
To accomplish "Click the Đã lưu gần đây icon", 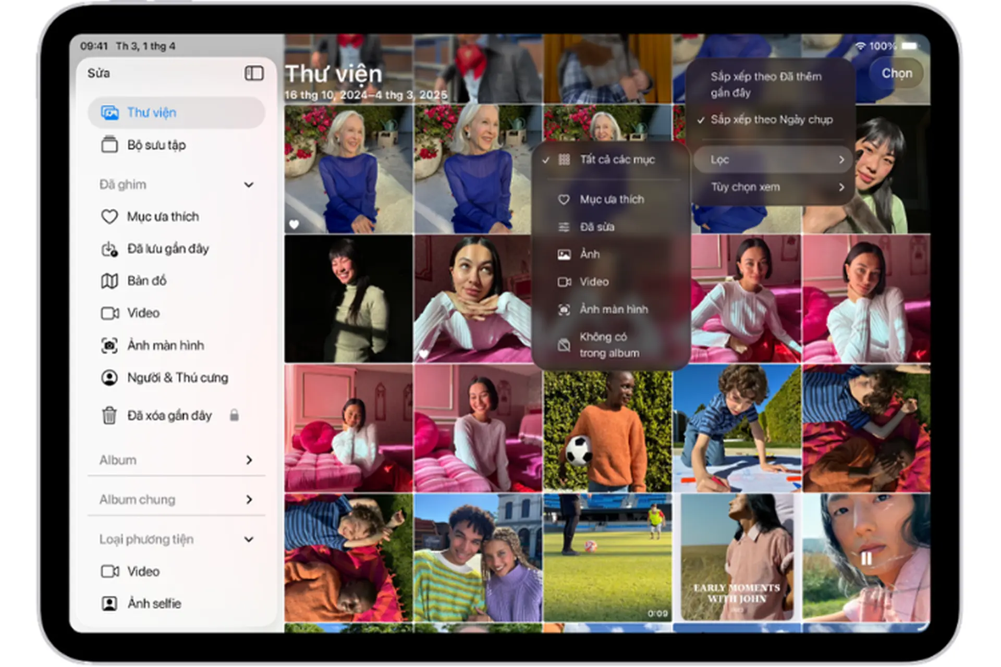I will point(109,249).
